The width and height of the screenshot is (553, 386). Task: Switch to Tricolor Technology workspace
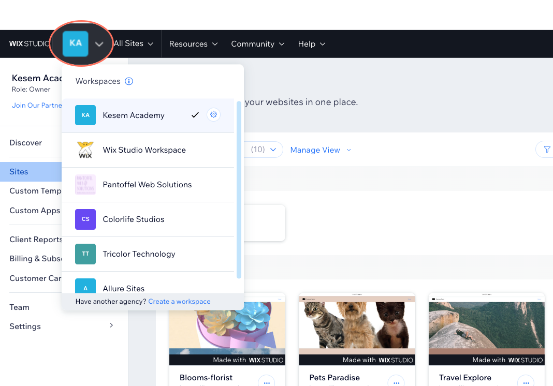pos(148,254)
